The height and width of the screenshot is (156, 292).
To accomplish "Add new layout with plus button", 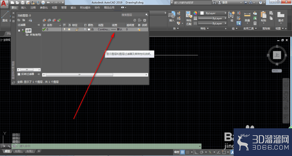I will click(x=39, y=151).
